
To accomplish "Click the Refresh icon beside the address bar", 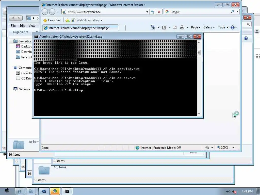I will pyautogui.click(x=153, y=12).
